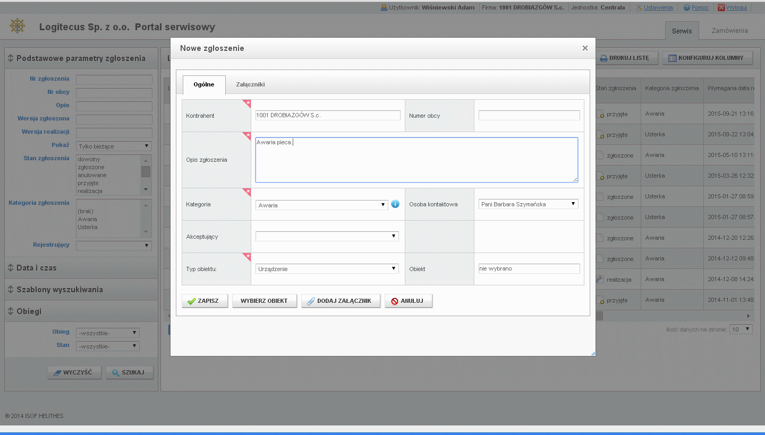Click status icon in 2014-11-01 row
Screen dimensions: 765x435
[600, 300]
